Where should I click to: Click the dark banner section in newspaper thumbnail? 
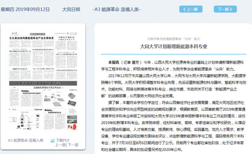pyautogui.click(x=43, y=83)
